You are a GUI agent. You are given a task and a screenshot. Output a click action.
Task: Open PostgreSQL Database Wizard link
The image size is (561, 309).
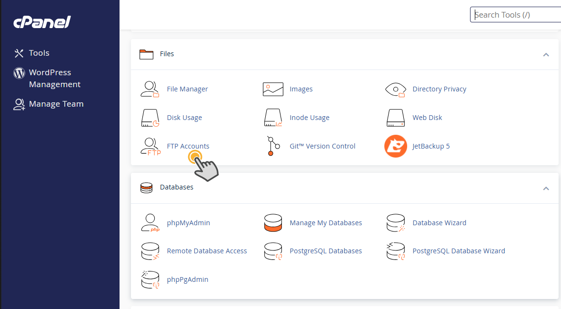(459, 251)
